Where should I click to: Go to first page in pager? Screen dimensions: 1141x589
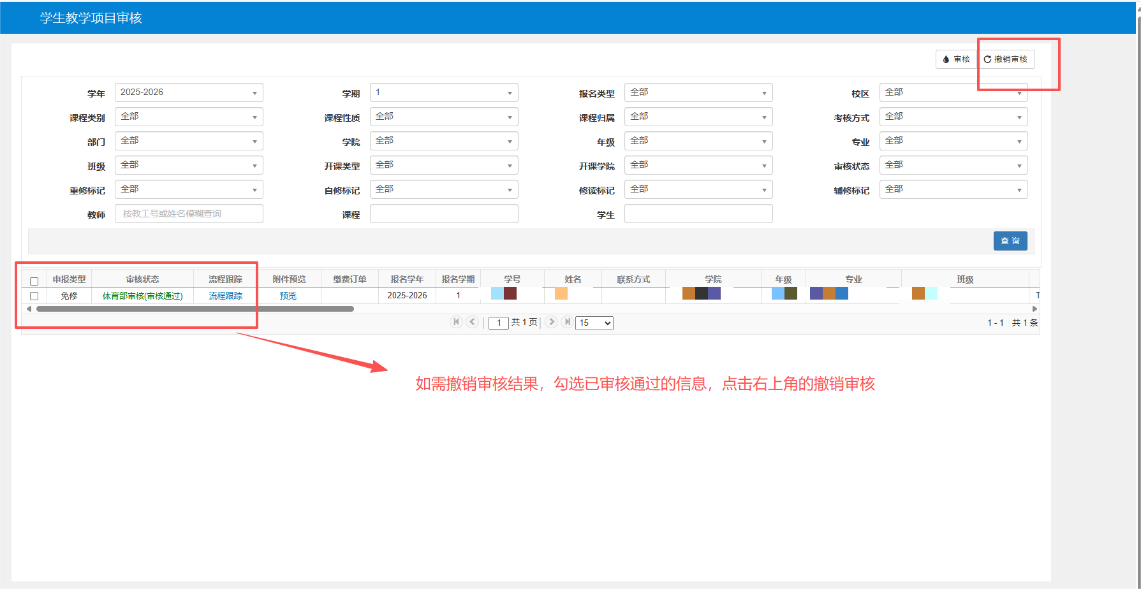pyautogui.click(x=456, y=322)
